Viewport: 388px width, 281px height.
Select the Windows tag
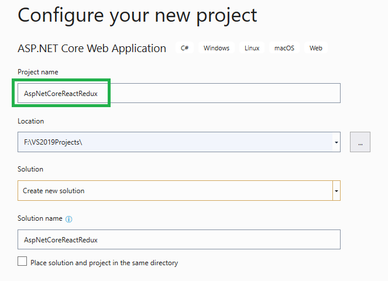click(217, 48)
